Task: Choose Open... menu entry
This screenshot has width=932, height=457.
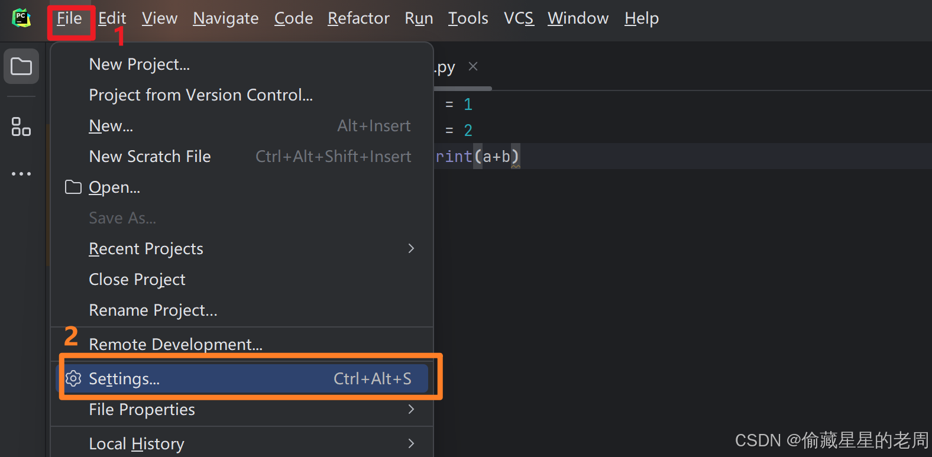Action: (x=242, y=187)
